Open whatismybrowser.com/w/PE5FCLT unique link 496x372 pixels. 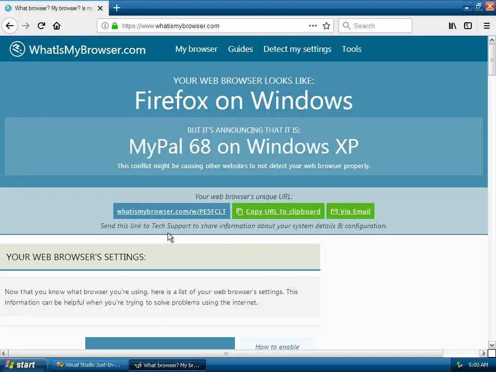tap(171, 211)
